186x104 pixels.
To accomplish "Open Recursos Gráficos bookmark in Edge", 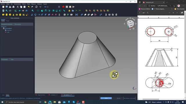I will [144, 9].
